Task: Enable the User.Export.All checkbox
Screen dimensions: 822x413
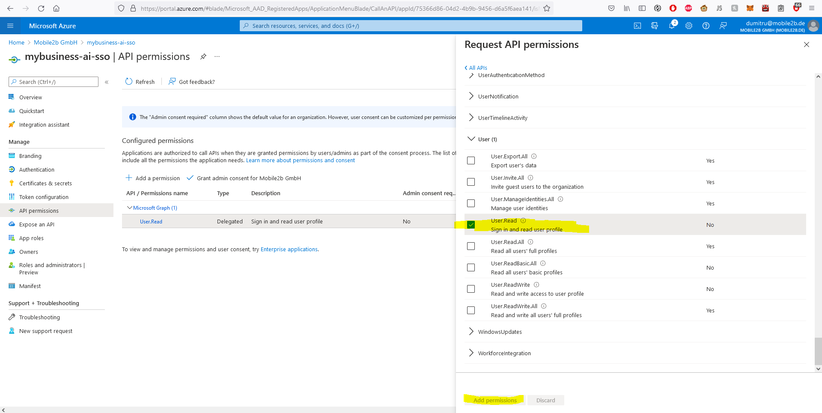Action: pos(471,160)
